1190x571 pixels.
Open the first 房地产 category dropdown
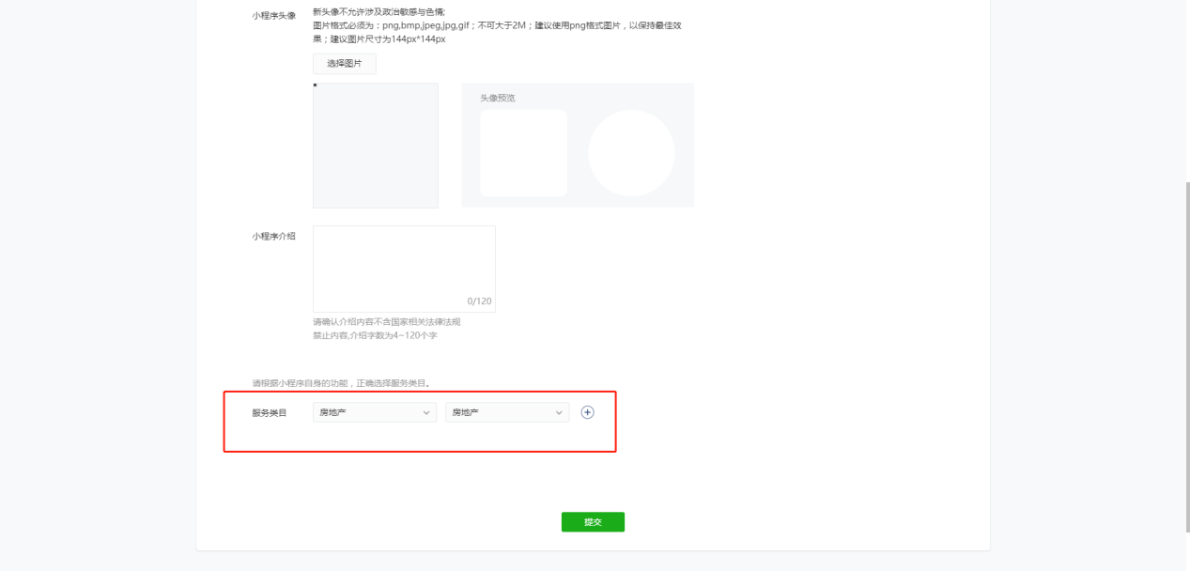(x=375, y=412)
